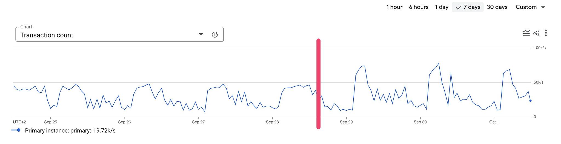Viewport: 561px width, 144px height.
Task: Toggle the selected 7 days range
Action: point(468,7)
